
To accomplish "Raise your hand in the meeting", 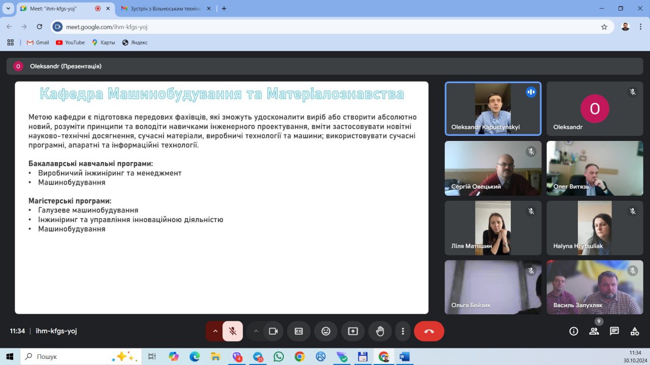I will pos(380,331).
